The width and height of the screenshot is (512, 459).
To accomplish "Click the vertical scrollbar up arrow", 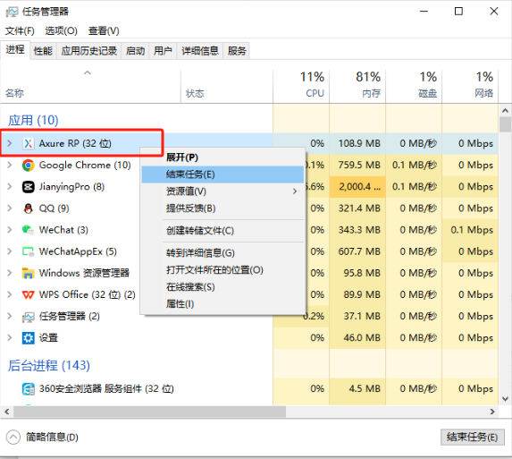I will (x=505, y=111).
